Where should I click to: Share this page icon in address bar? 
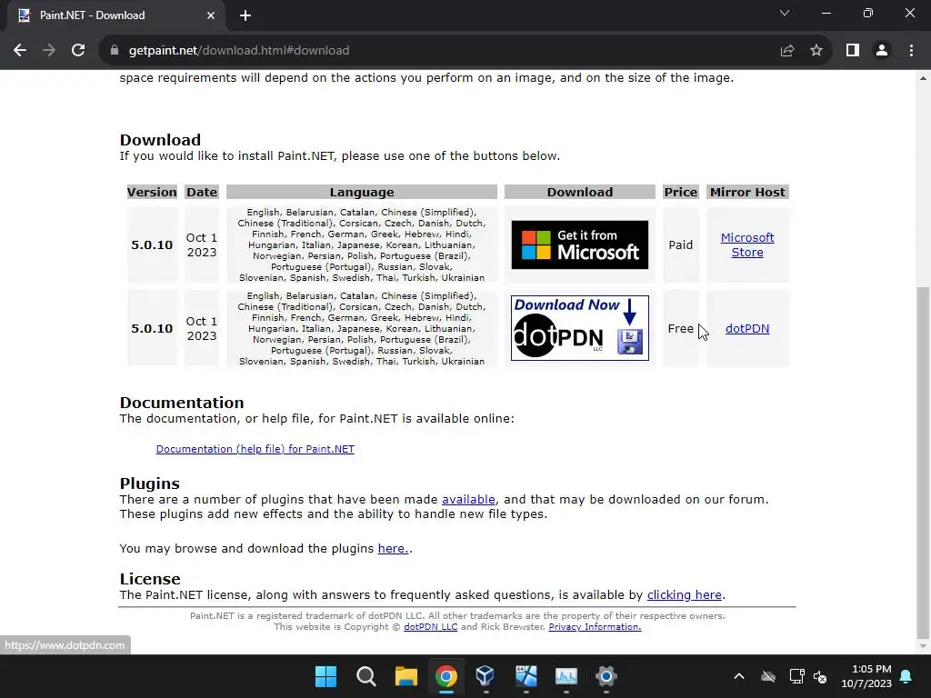(787, 51)
